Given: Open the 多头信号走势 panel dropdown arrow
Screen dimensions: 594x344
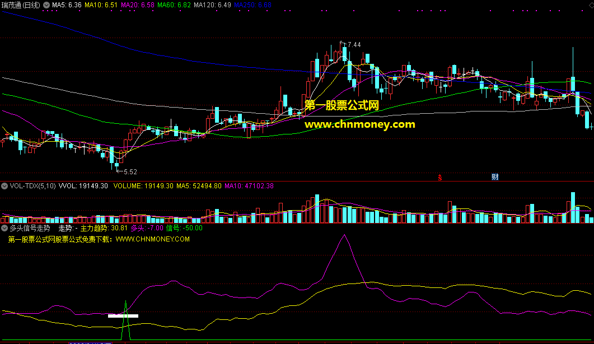Looking at the screenshot, I should [4, 228].
